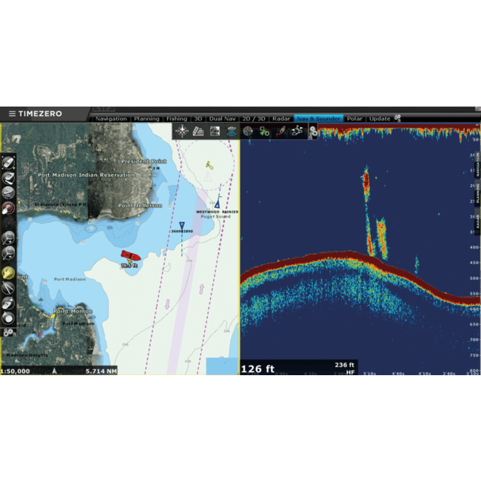
Task: Click the north arrow indicator in the bottom chart bar
Action: pos(54,371)
